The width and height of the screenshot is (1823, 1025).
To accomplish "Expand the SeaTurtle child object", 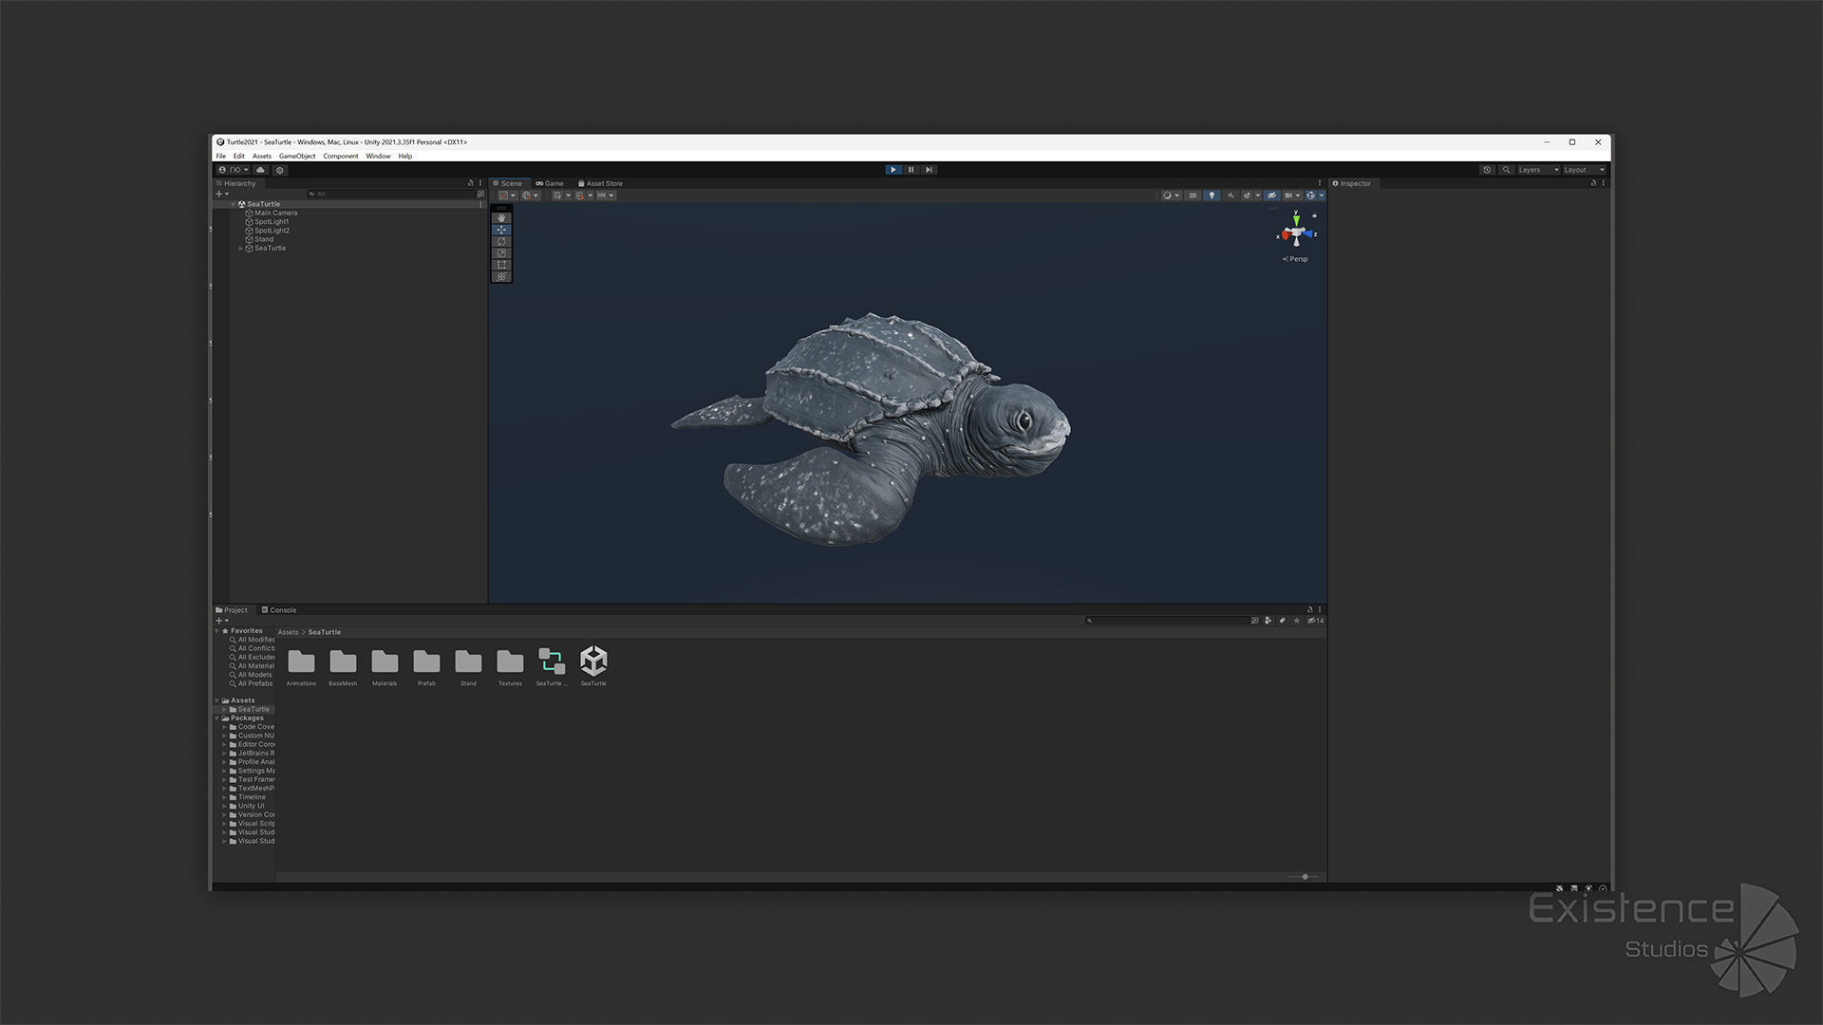I will pos(240,249).
